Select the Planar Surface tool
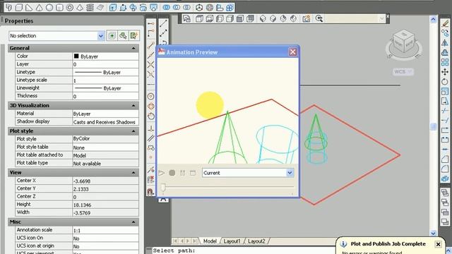This screenshot has height=254, width=452. click(100, 8)
